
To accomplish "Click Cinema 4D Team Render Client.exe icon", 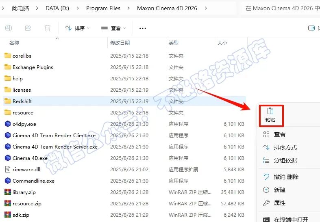I will 8,135.
